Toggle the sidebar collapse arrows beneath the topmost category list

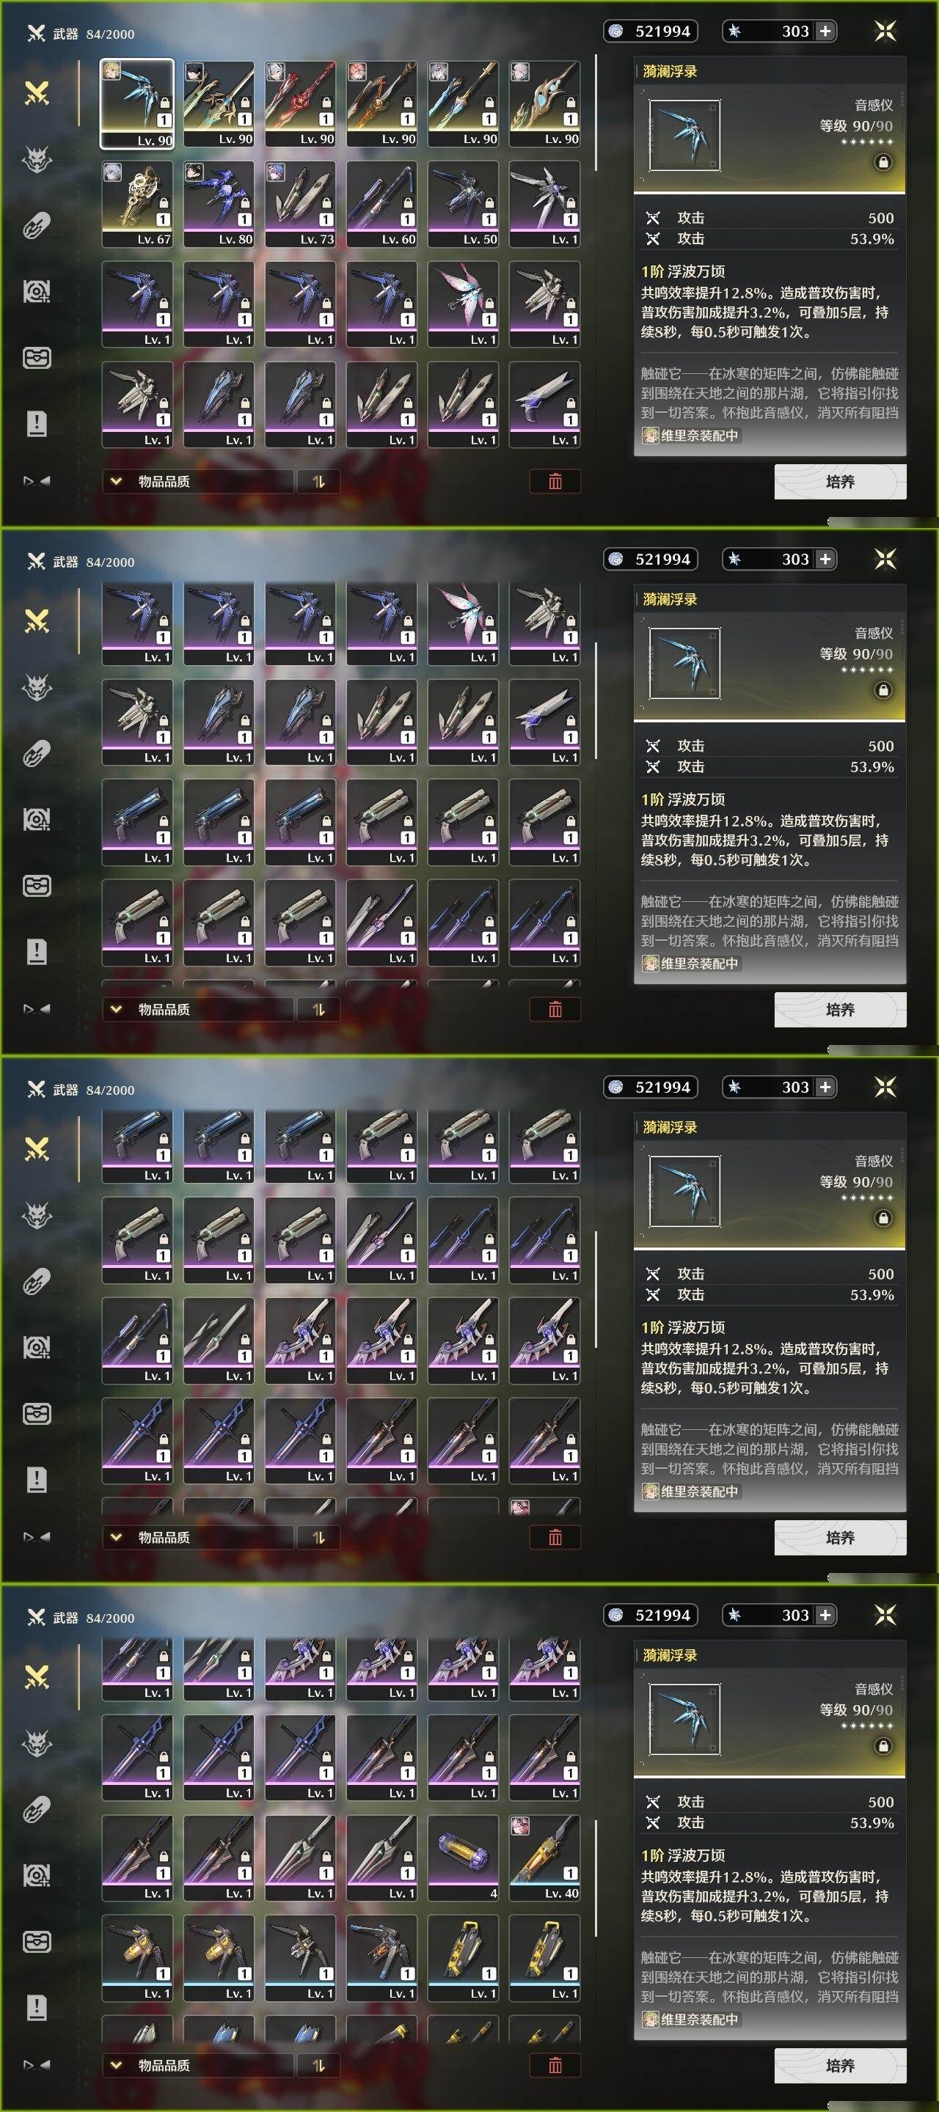pos(37,481)
